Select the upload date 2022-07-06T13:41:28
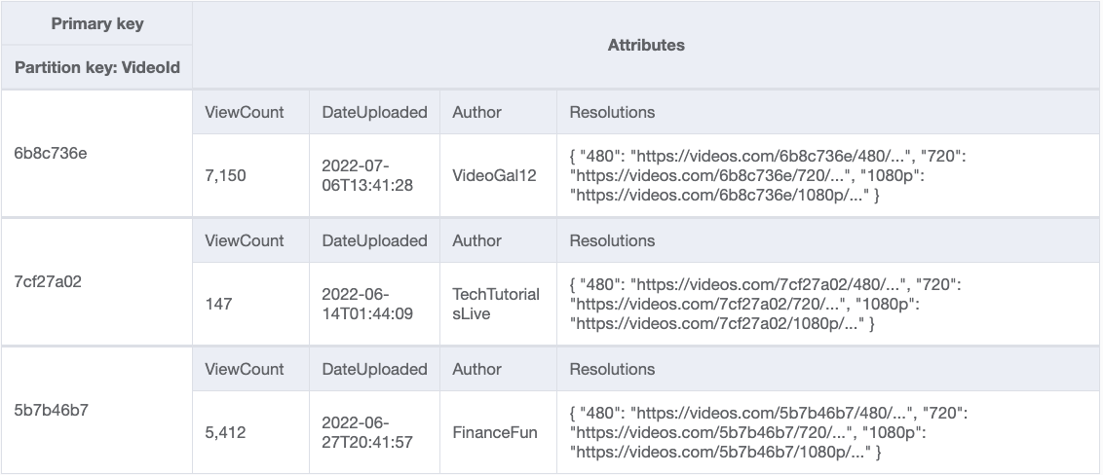The image size is (1103, 475). 368,175
